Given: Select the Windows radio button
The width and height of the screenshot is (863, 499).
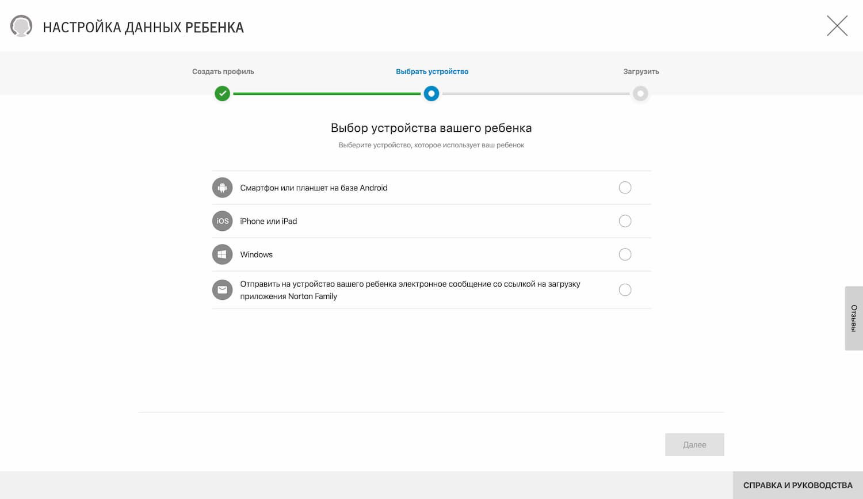Looking at the screenshot, I should coord(625,254).
